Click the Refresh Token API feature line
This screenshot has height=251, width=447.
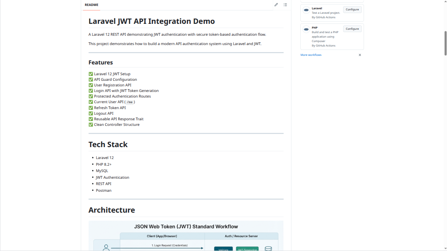107,108
